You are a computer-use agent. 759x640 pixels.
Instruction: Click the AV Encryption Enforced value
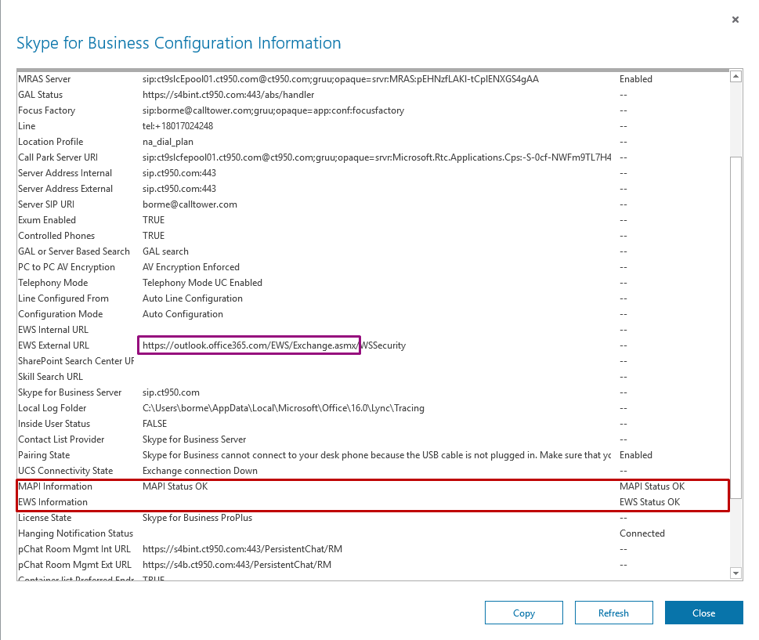pyautogui.click(x=190, y=267)
